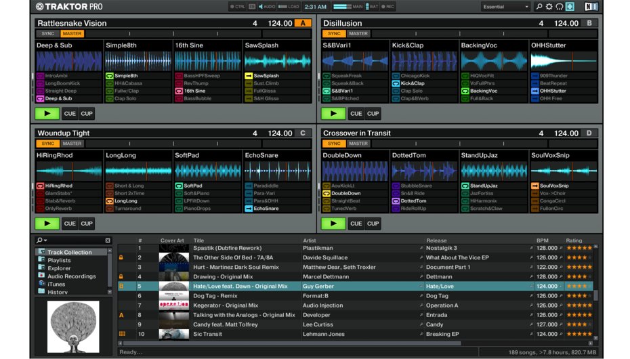Screen dimensions: 630x359
Task: Sort track list by BPM column
Action: [542, 240]
